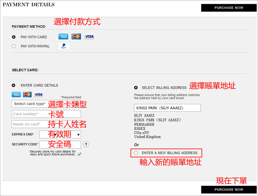This screenshot has width=258, height=196.
Task: Click the small Visa icon under Enter Card Details
Action: pyautogui.click(x=38, y=94)
